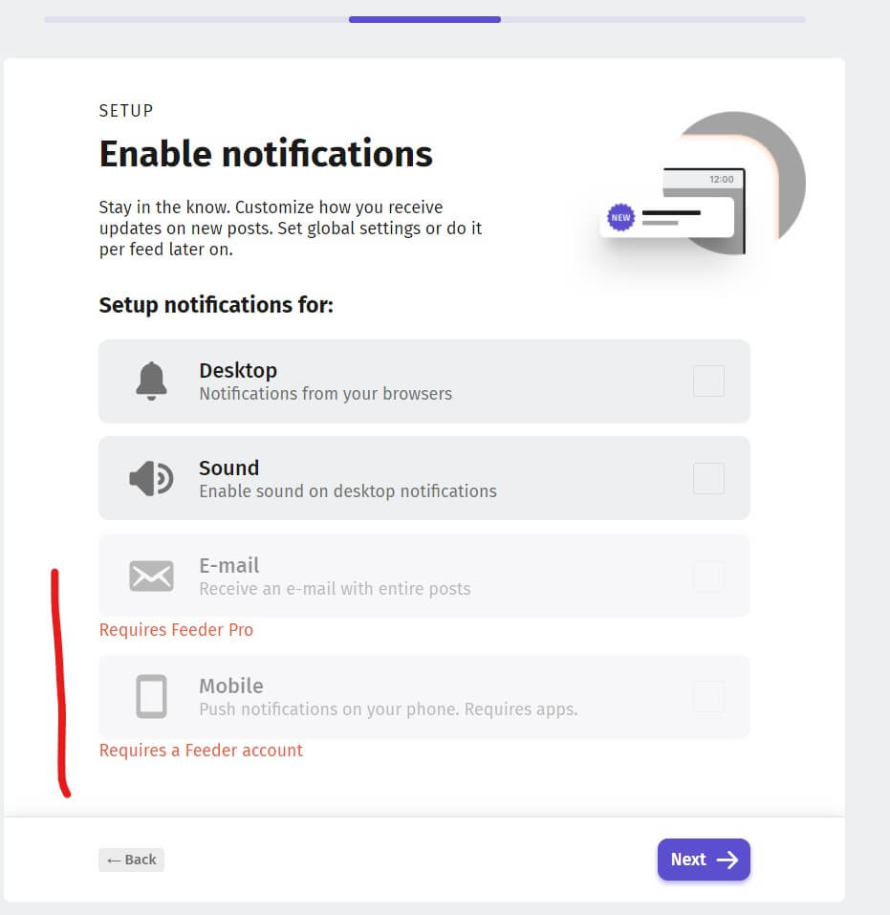The width and height of the screenshot is (890, 915).
Task: Click the E-mail option title
Action: click(228, 565)
